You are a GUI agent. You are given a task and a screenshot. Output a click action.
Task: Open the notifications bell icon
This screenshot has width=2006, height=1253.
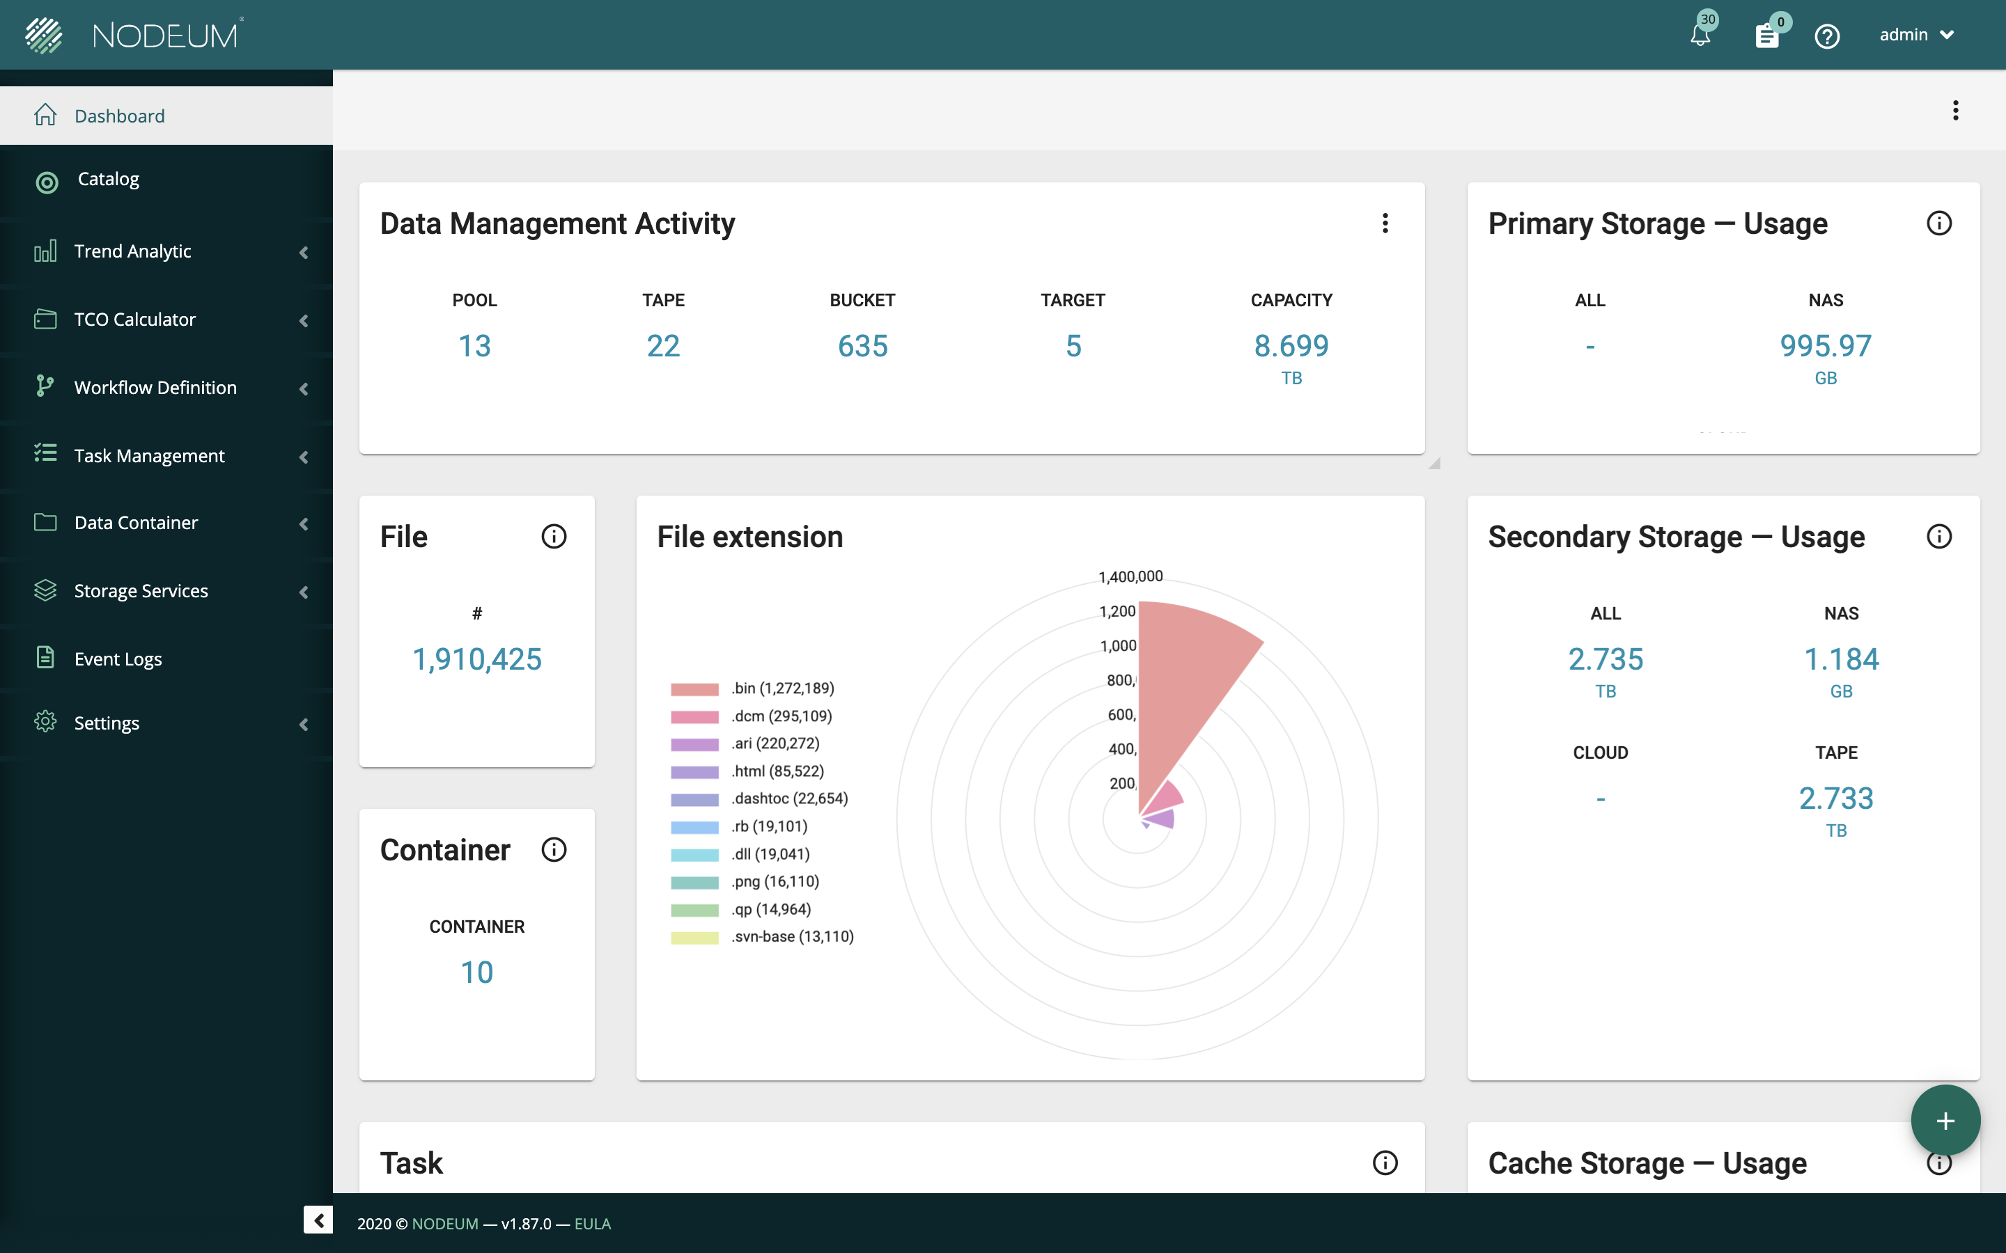pyautogui.click(x=1700, y=36)
